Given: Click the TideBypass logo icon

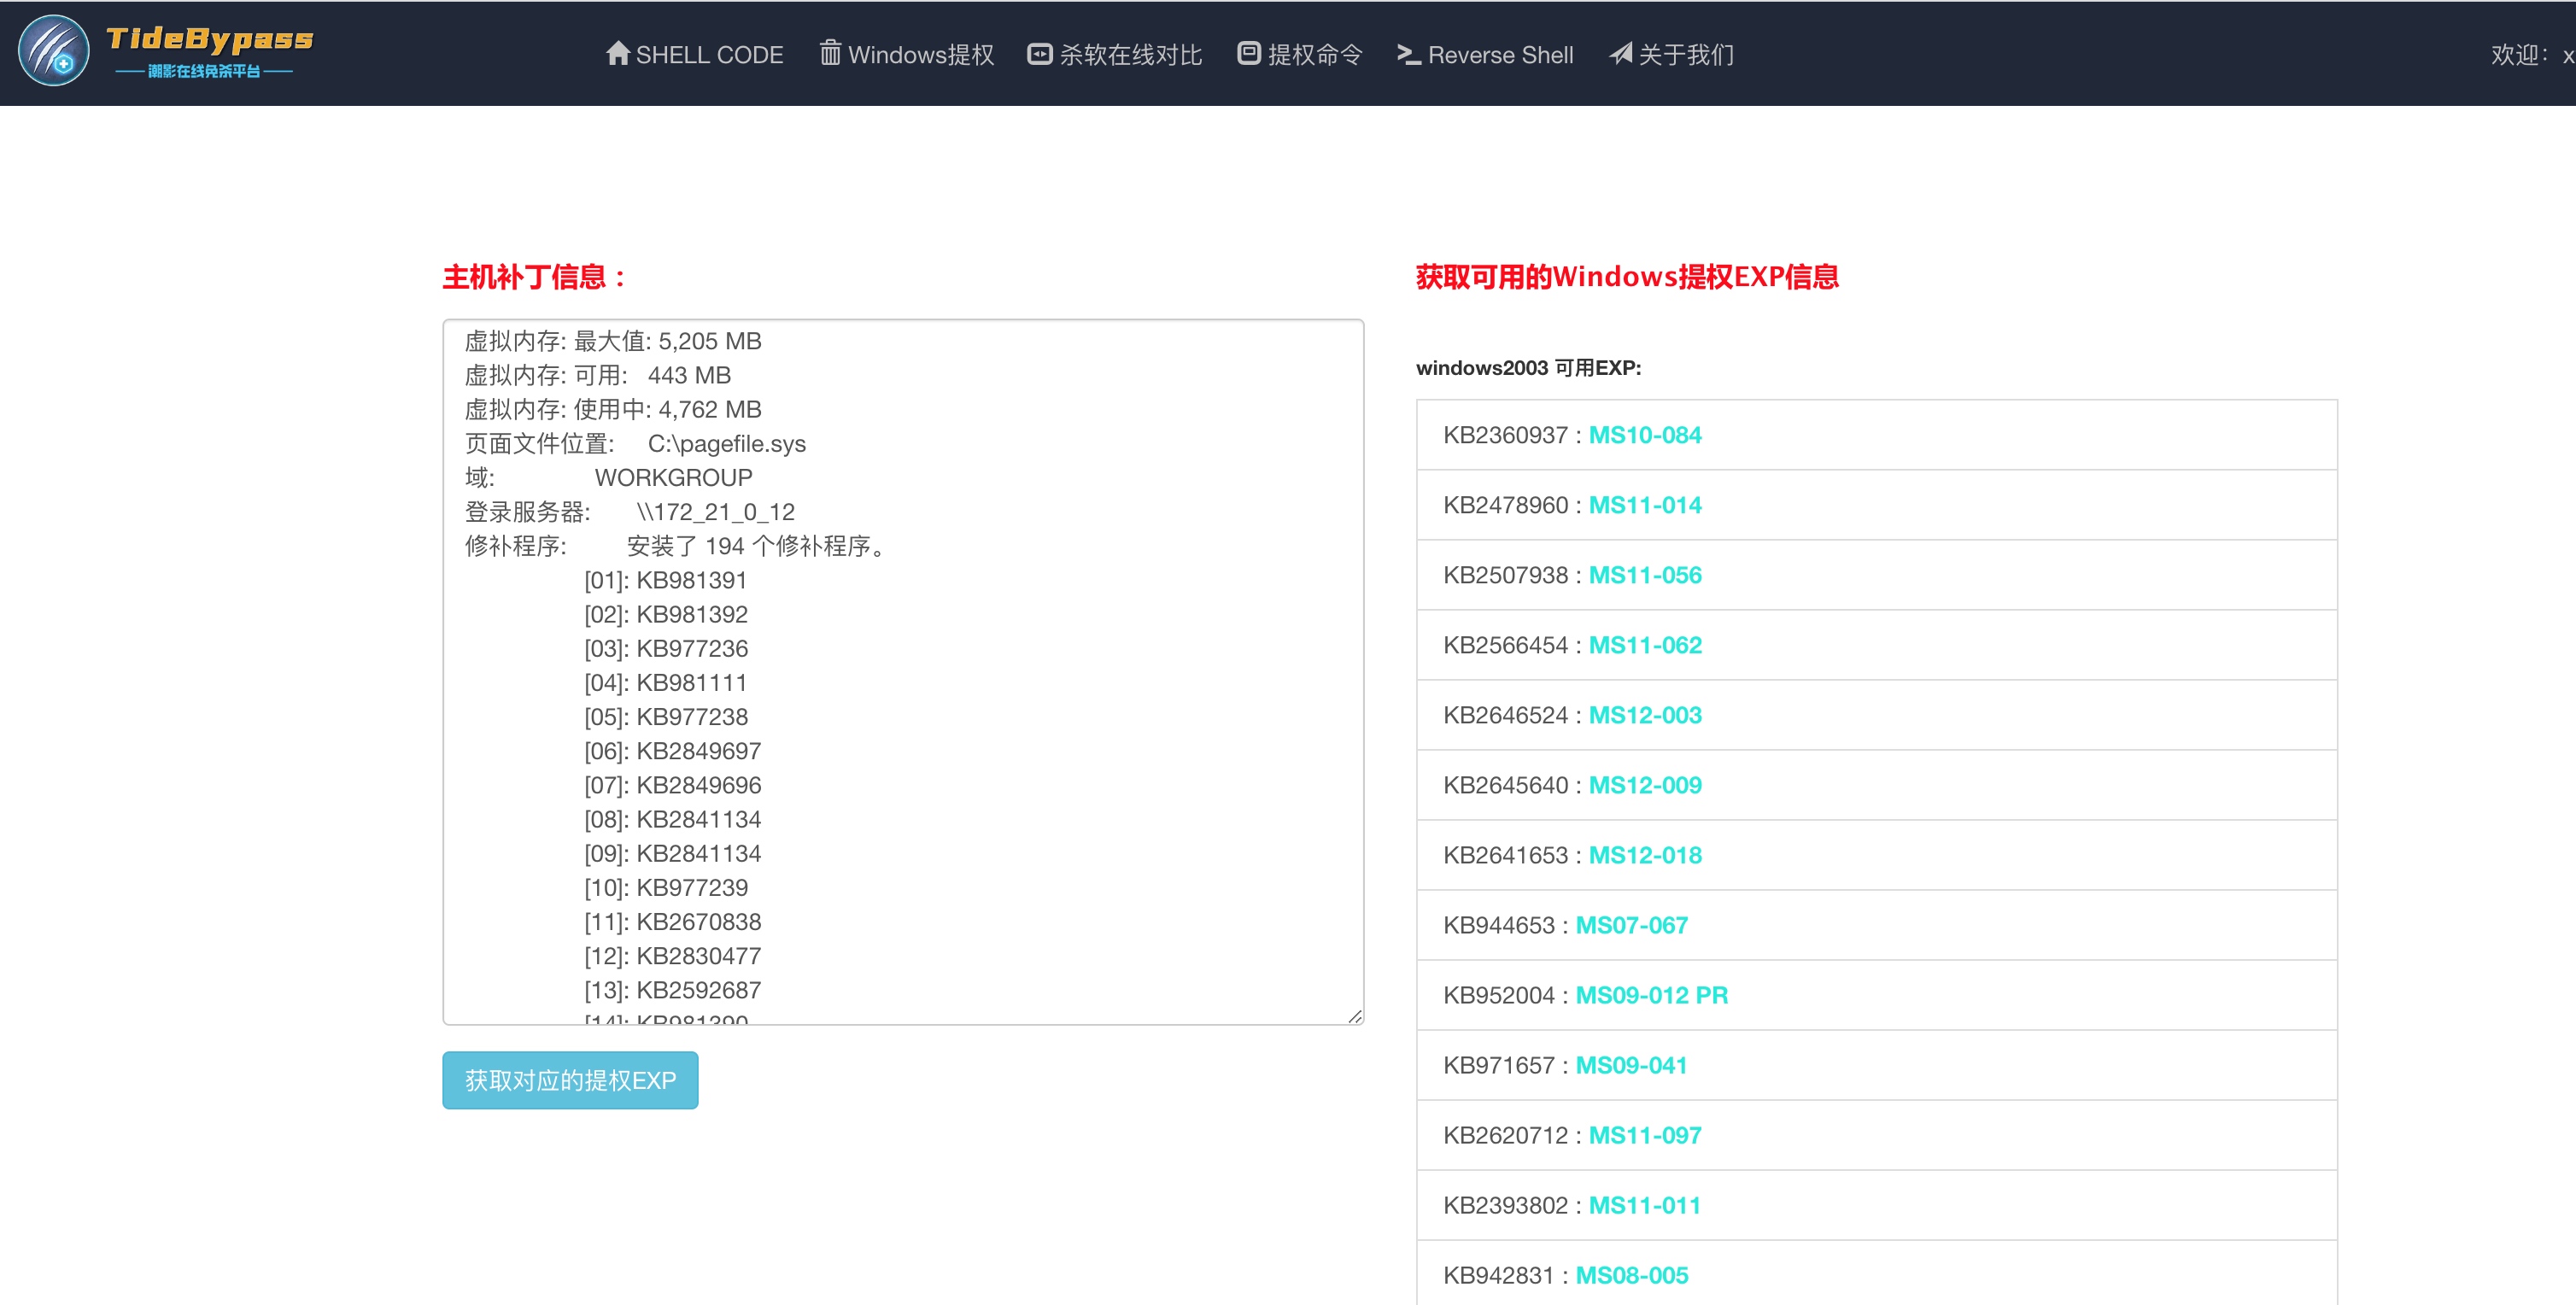Looking at the screenshot, I should 54,51.
